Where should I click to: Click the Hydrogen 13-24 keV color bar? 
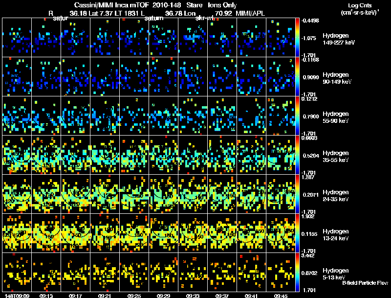tap(297, 233)
